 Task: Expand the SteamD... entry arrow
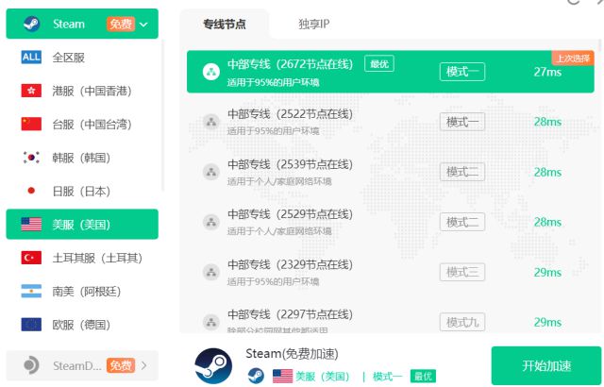pos(143,365)
